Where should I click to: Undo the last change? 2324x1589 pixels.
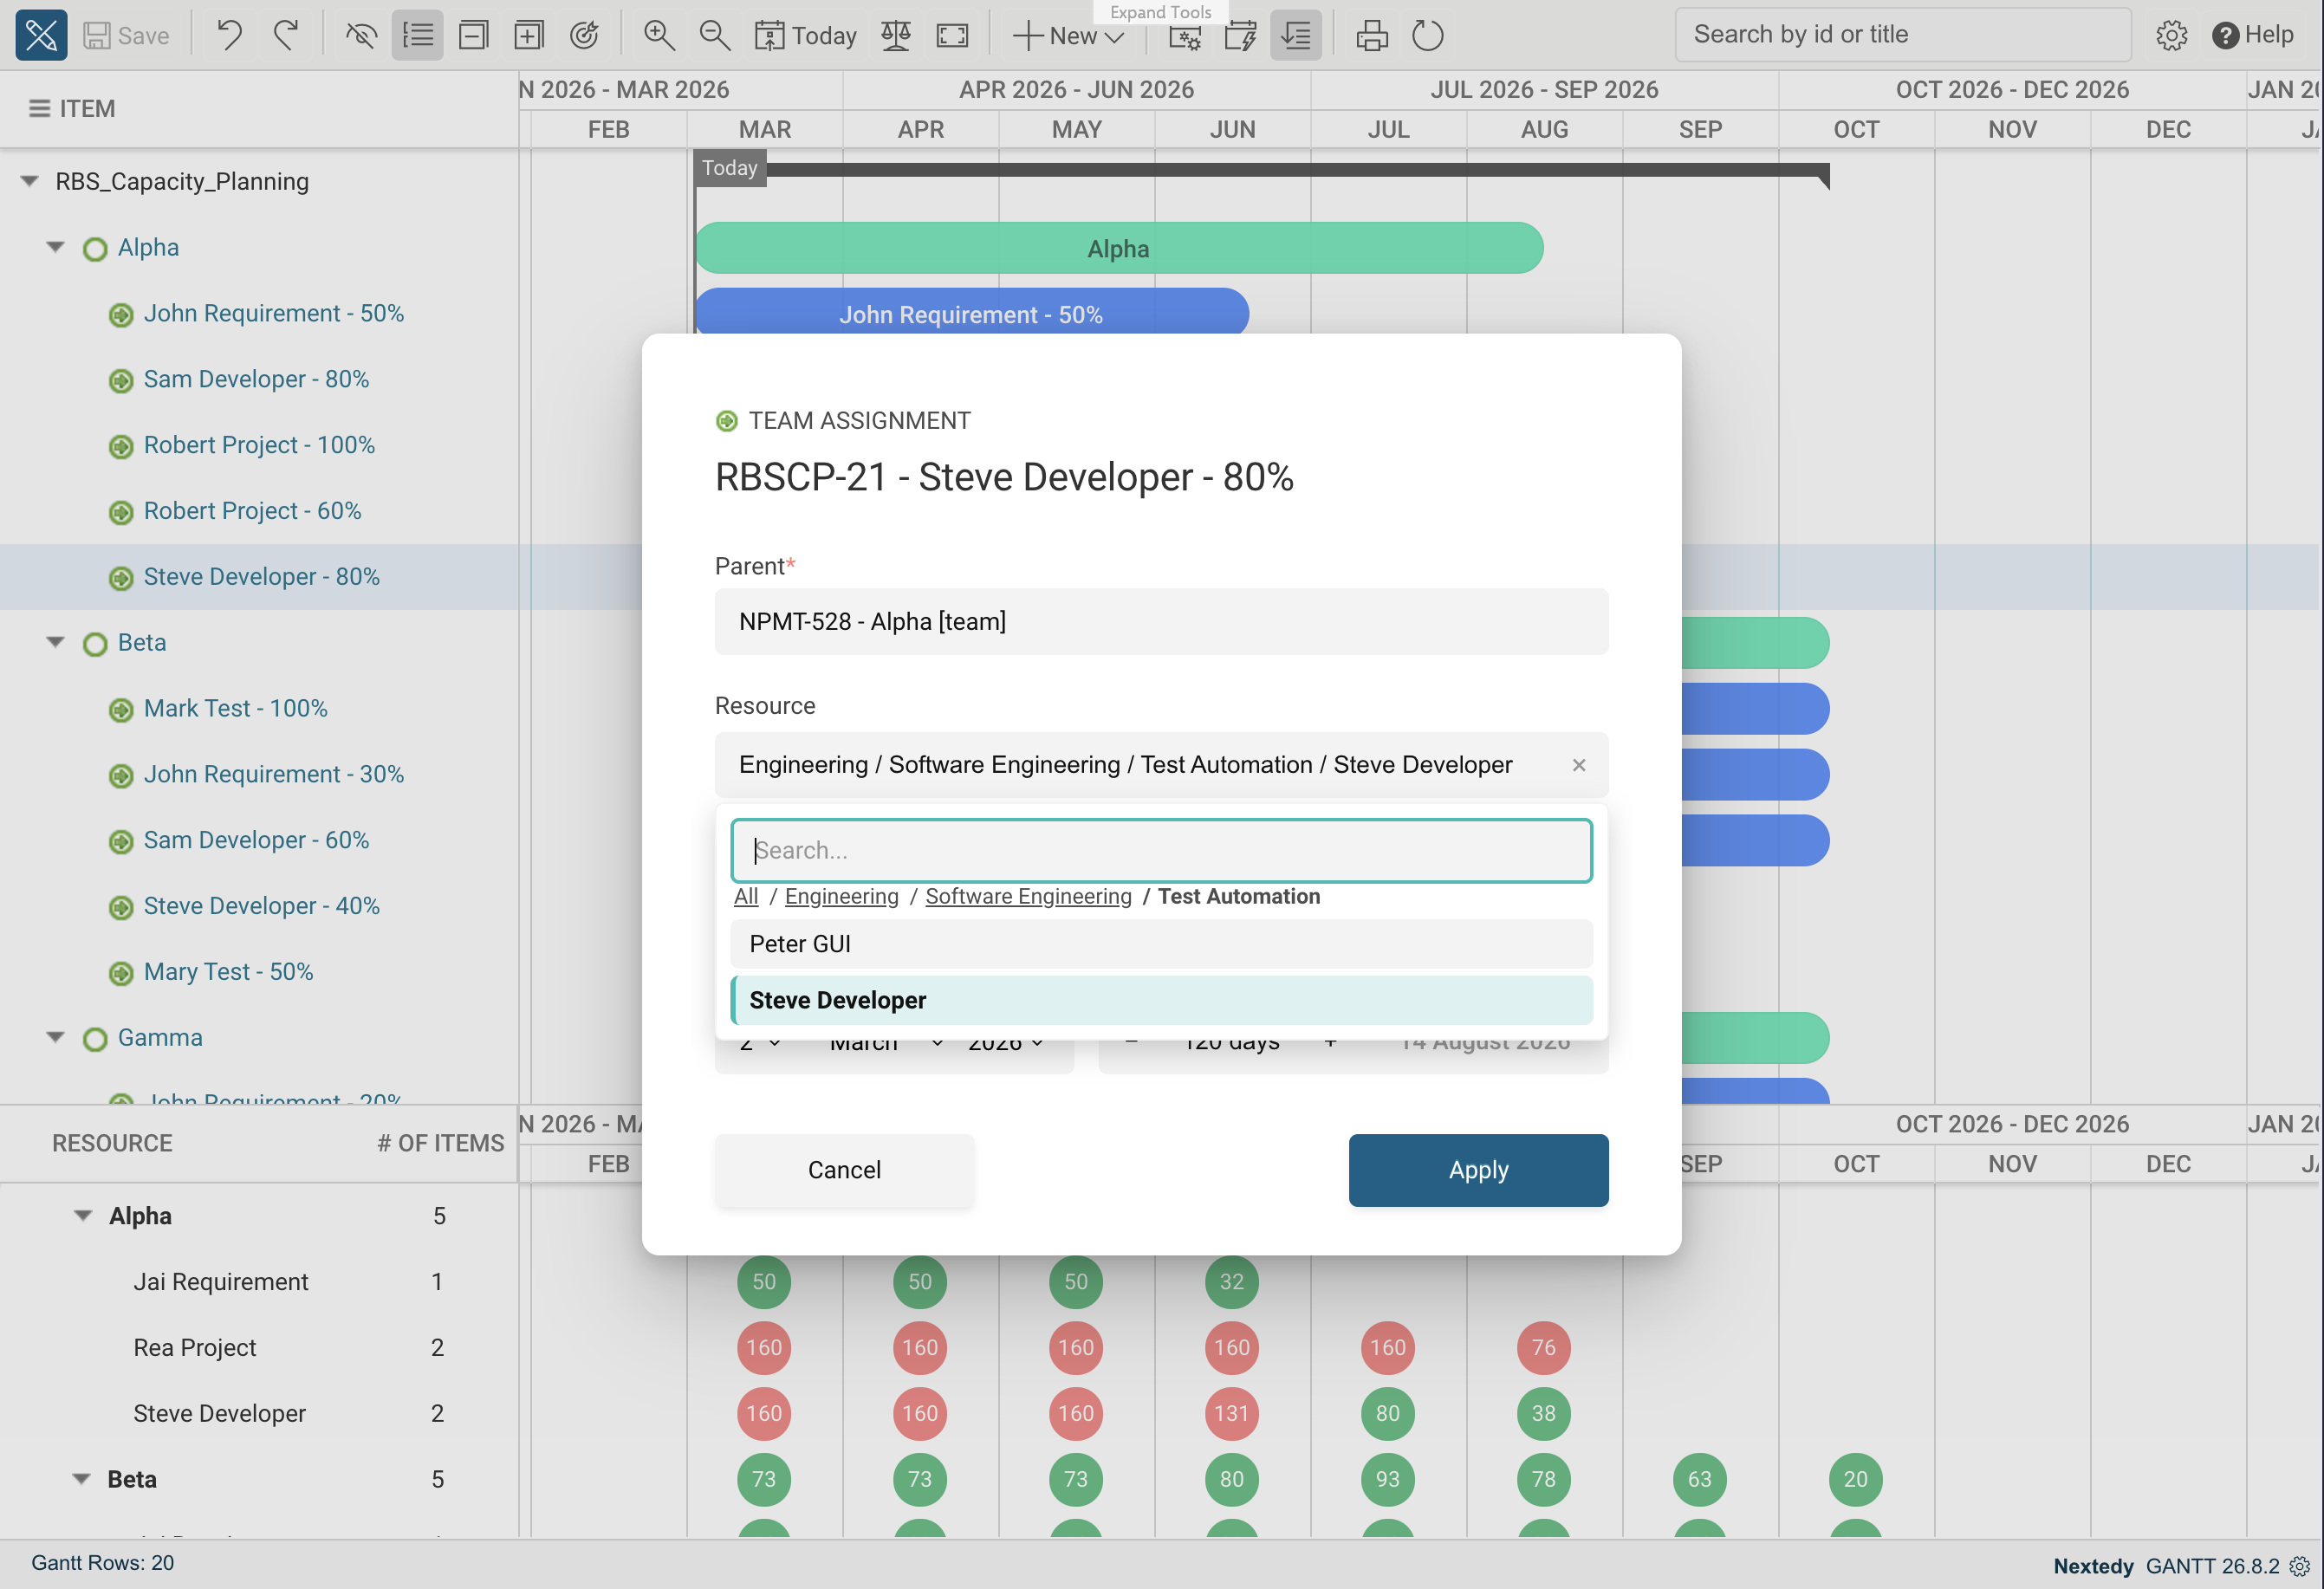(x=230, y=36)
